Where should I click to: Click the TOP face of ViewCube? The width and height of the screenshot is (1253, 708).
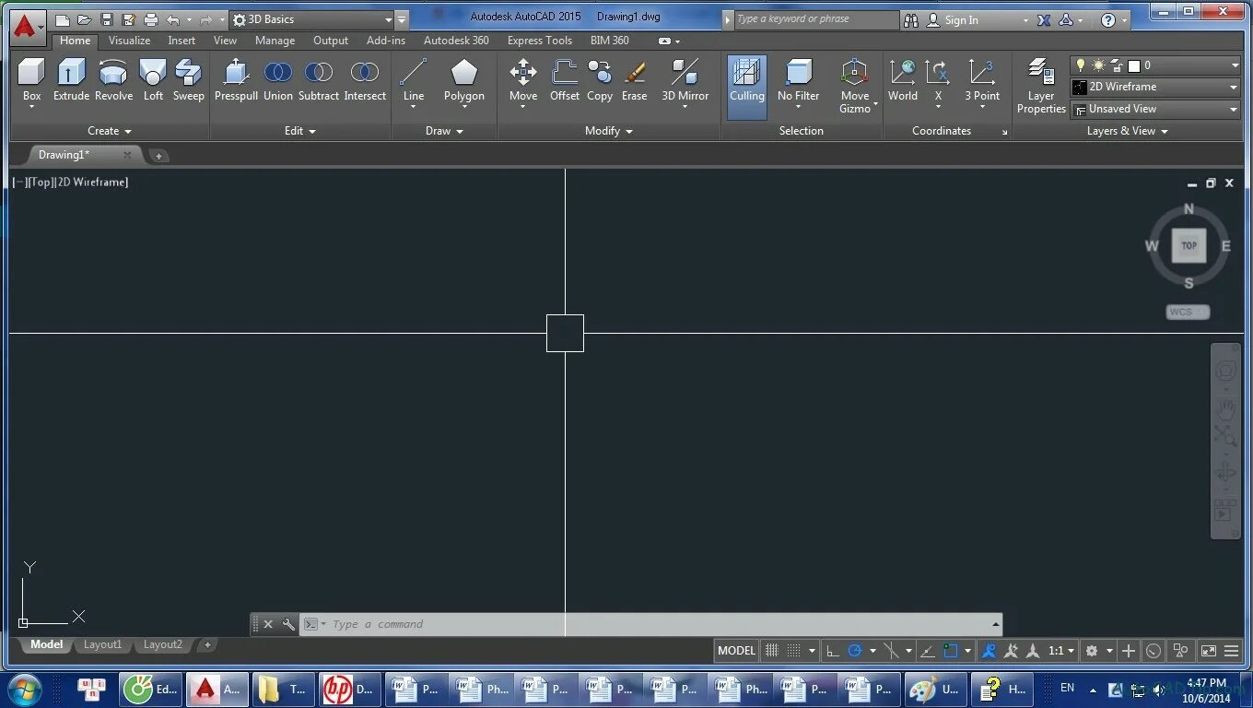[1189, 245]
